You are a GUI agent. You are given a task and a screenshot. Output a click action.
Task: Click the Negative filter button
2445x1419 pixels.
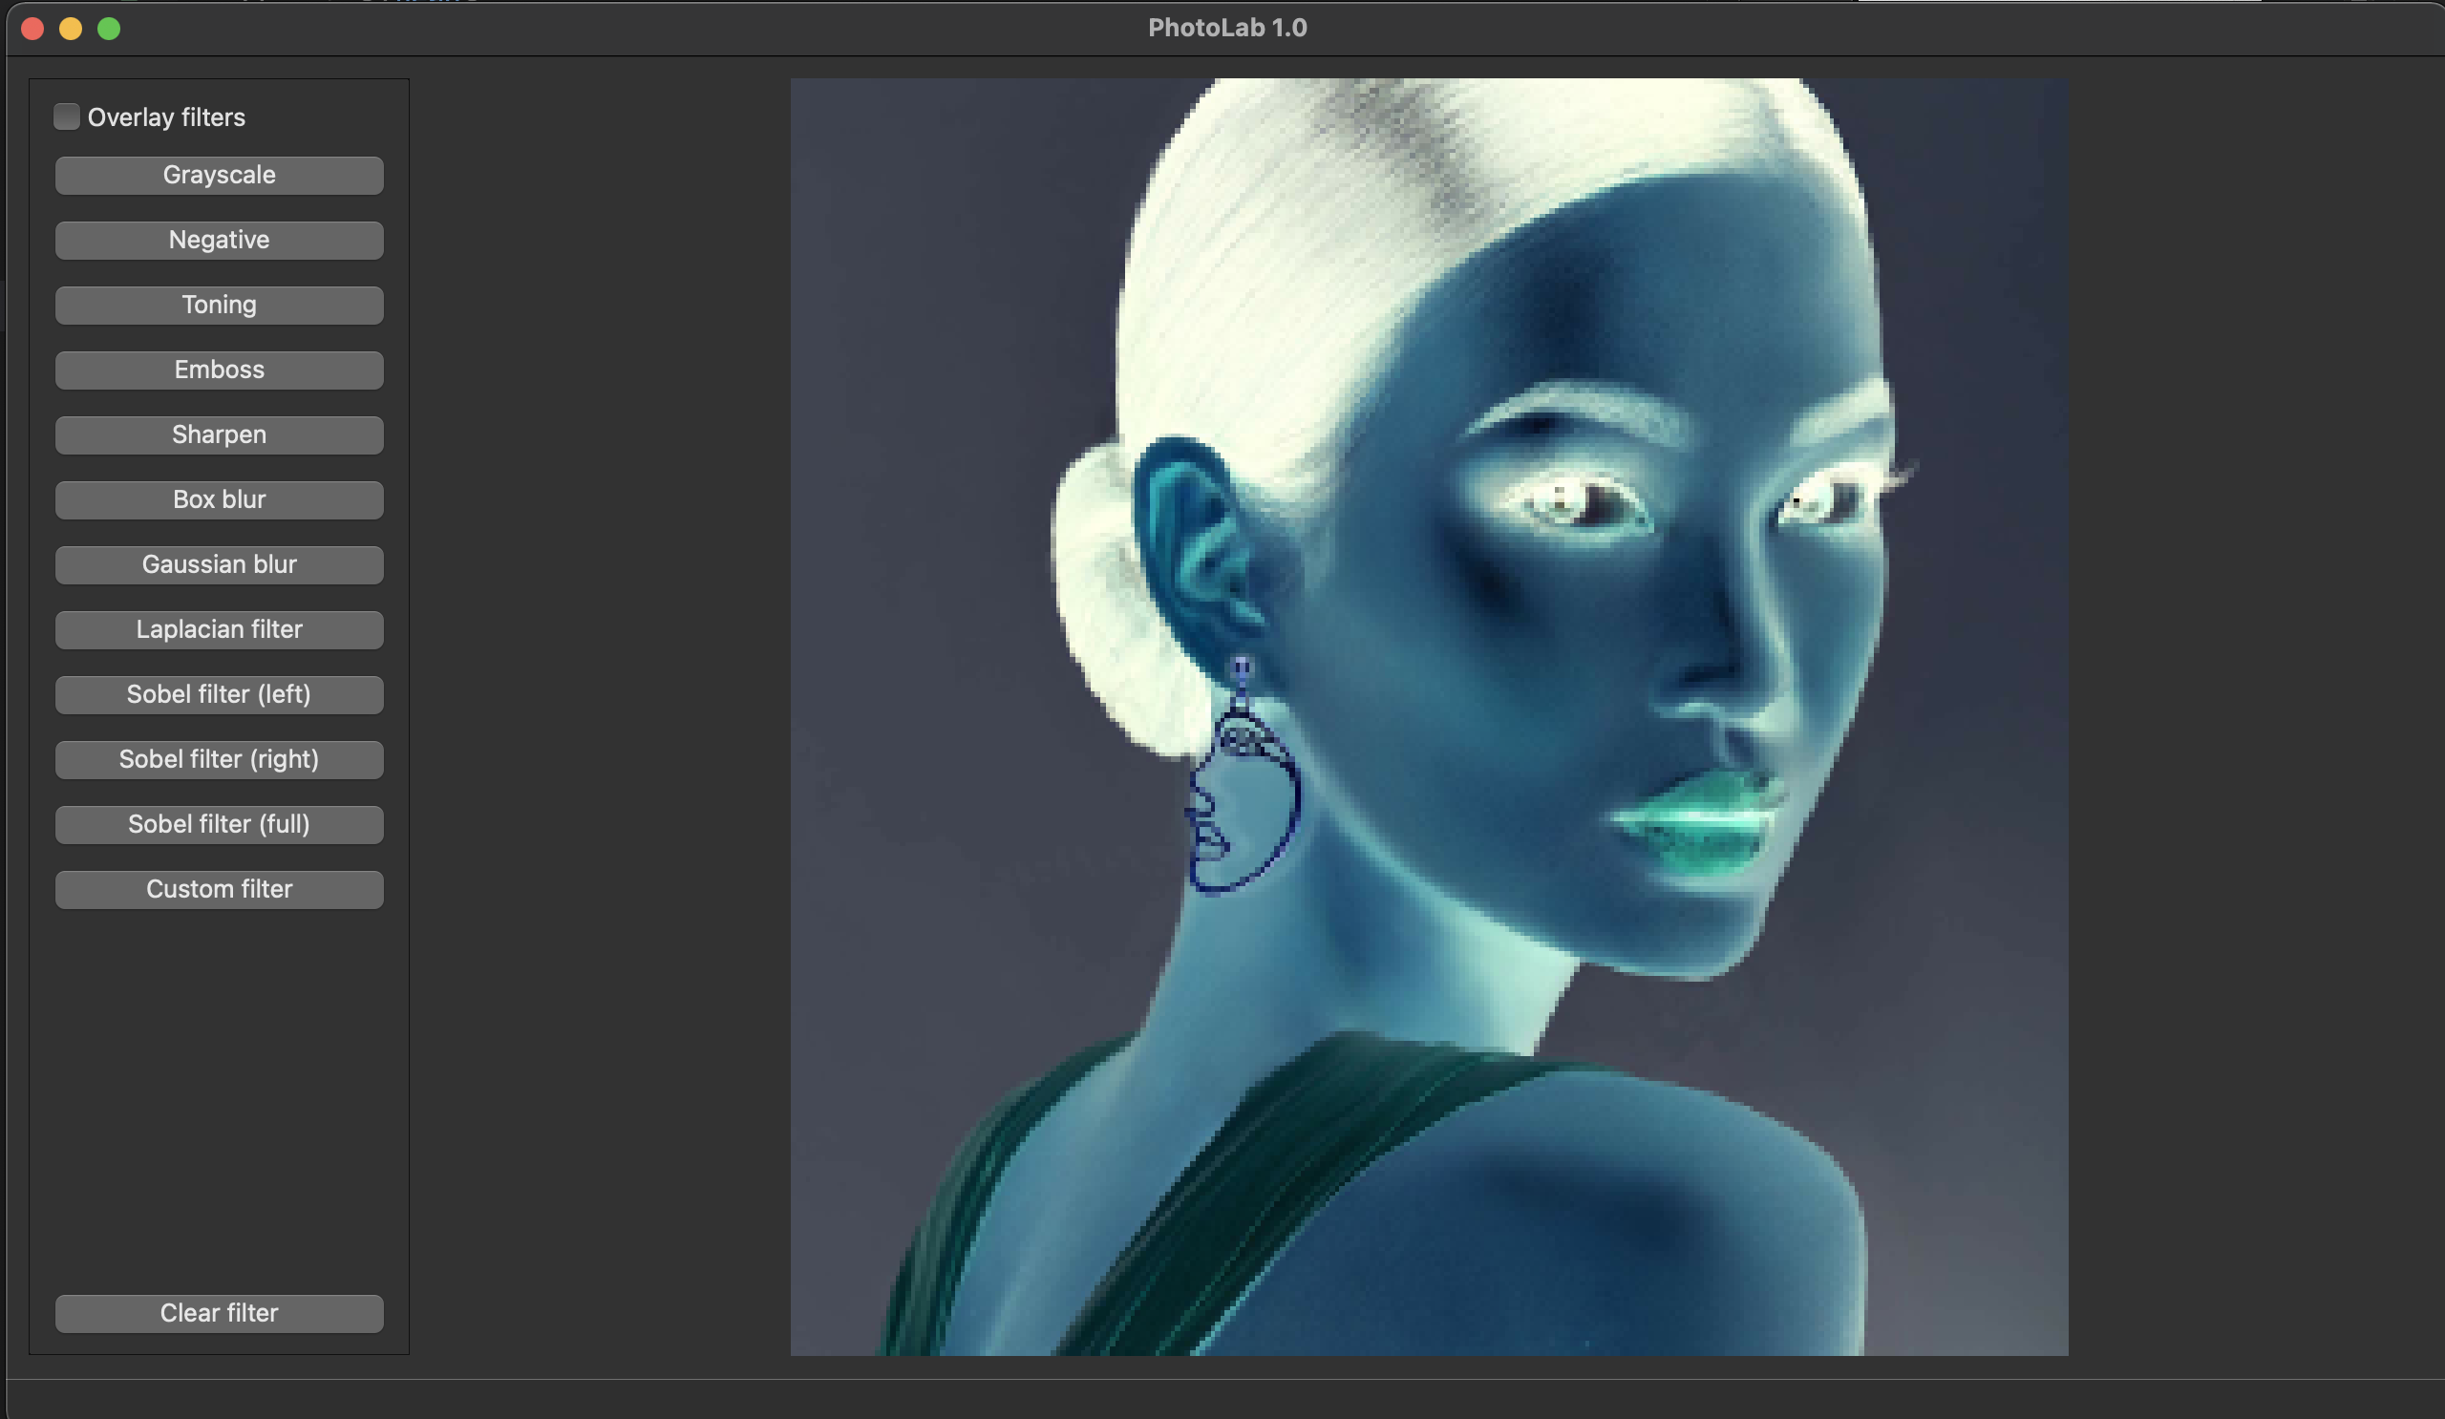220,241
